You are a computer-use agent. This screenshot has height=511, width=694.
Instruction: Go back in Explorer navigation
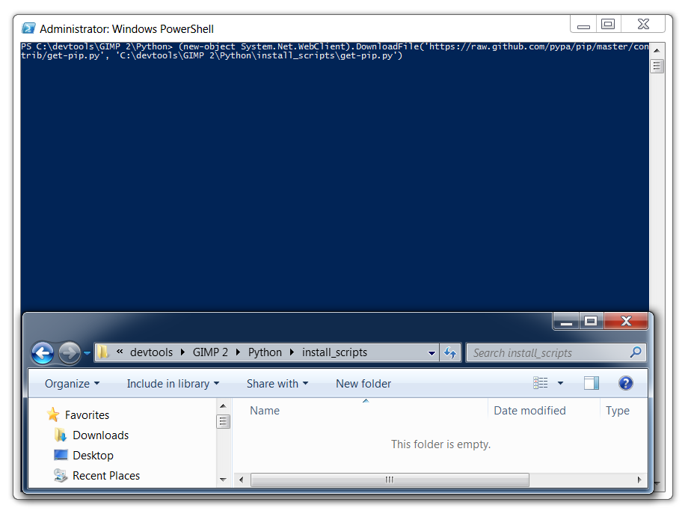click(43, 353)
